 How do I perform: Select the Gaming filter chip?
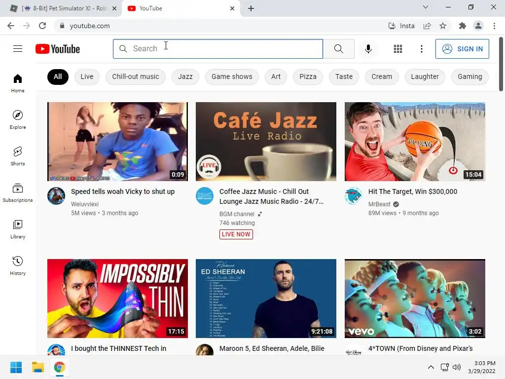point(470,76)
